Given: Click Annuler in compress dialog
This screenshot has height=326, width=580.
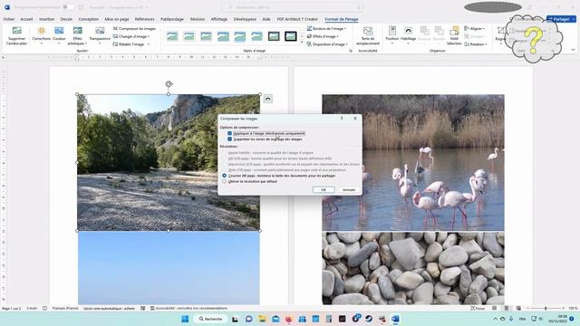Looking at the screenshot, I should tap(349, 190).
